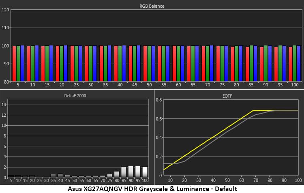Click the 0.4 label on EOTF axis
304x193 pixels.
pos(159,138)
